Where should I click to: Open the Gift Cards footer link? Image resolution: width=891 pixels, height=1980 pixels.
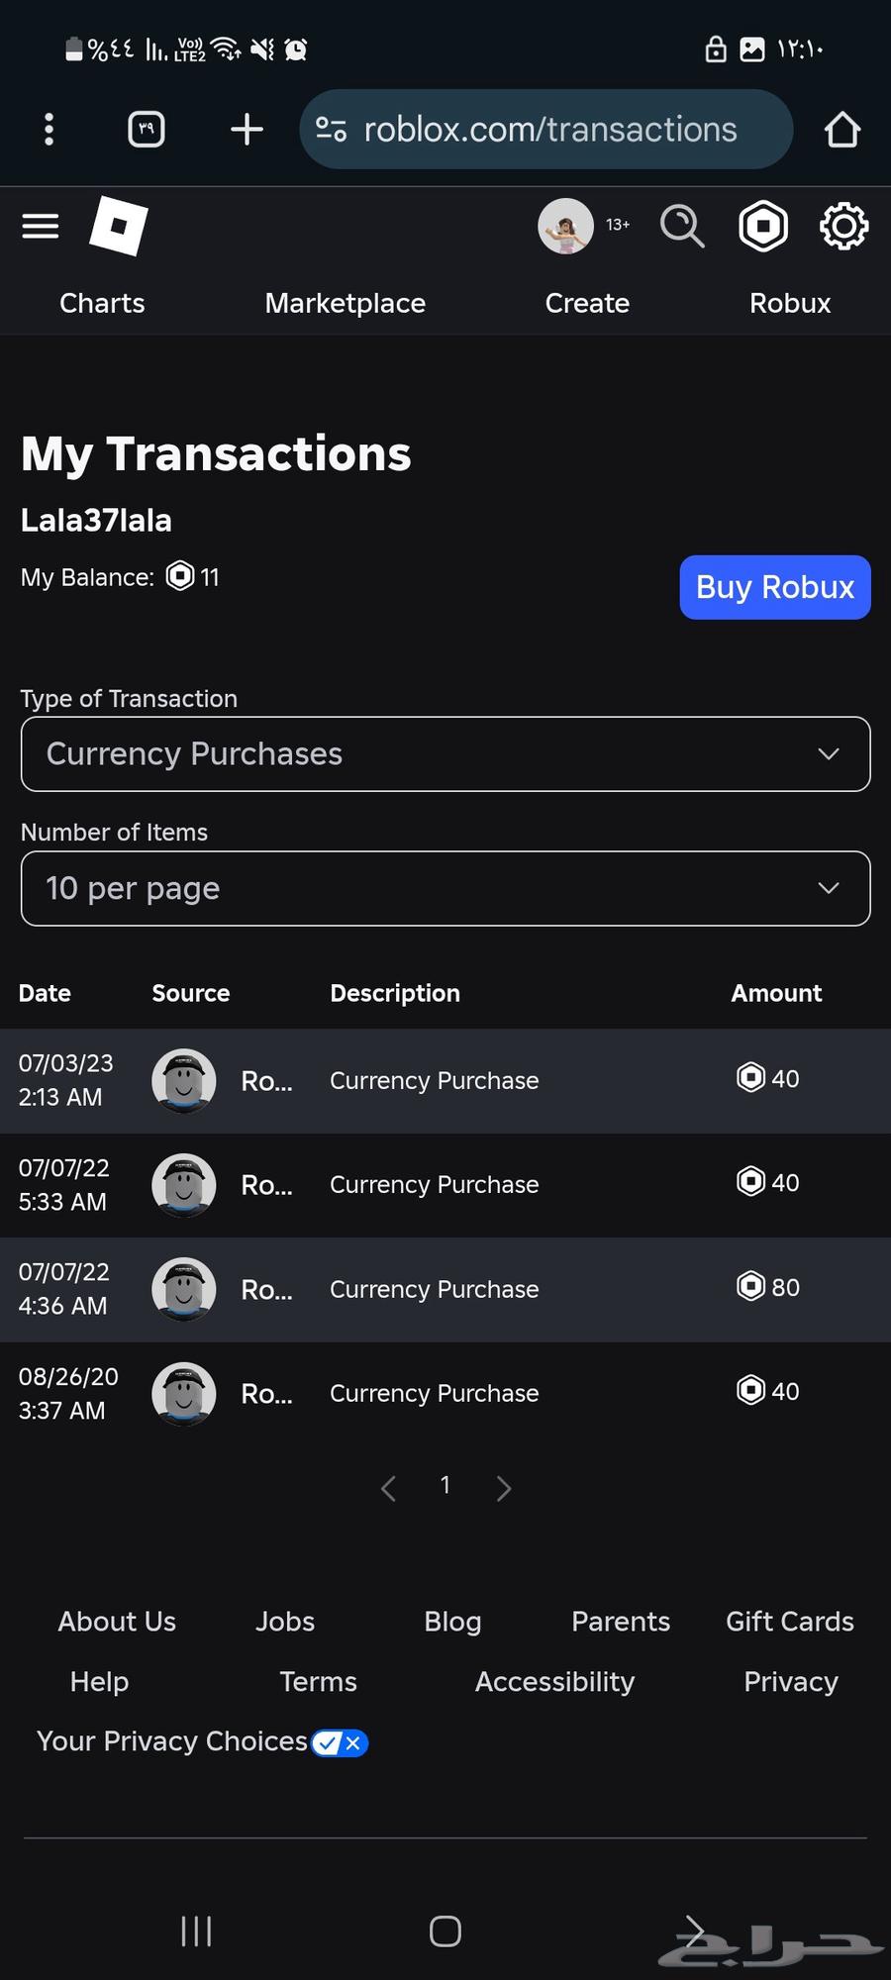pyautogui.click(x=789, y=1622)
